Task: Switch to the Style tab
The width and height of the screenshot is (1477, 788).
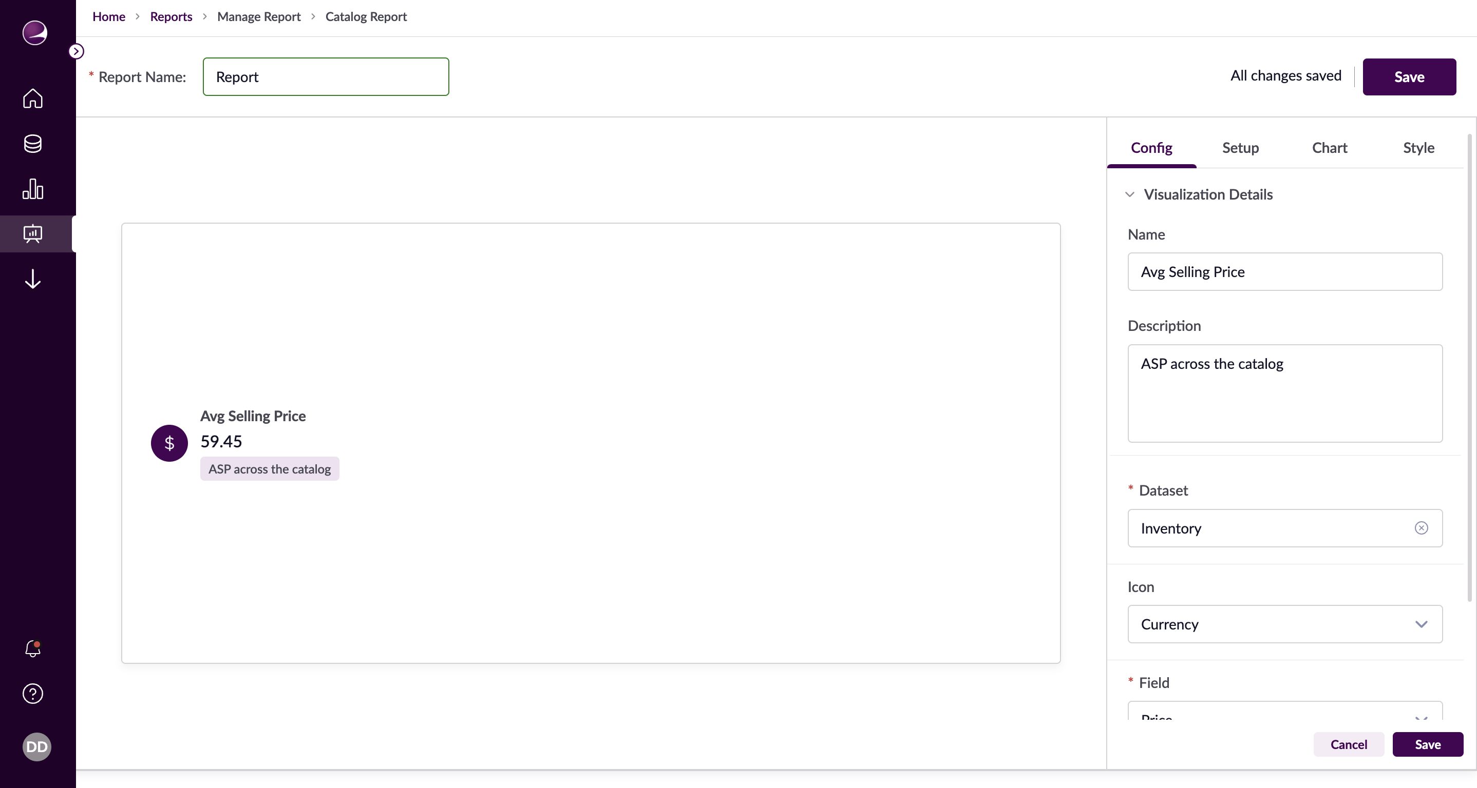Action: point(1418,148)
